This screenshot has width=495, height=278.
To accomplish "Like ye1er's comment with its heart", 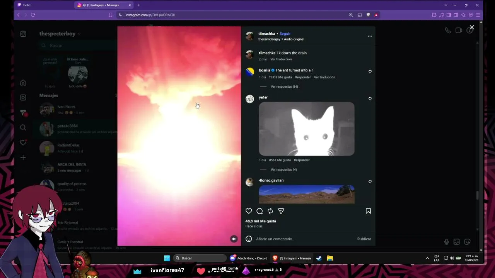I will coord(370,98).
